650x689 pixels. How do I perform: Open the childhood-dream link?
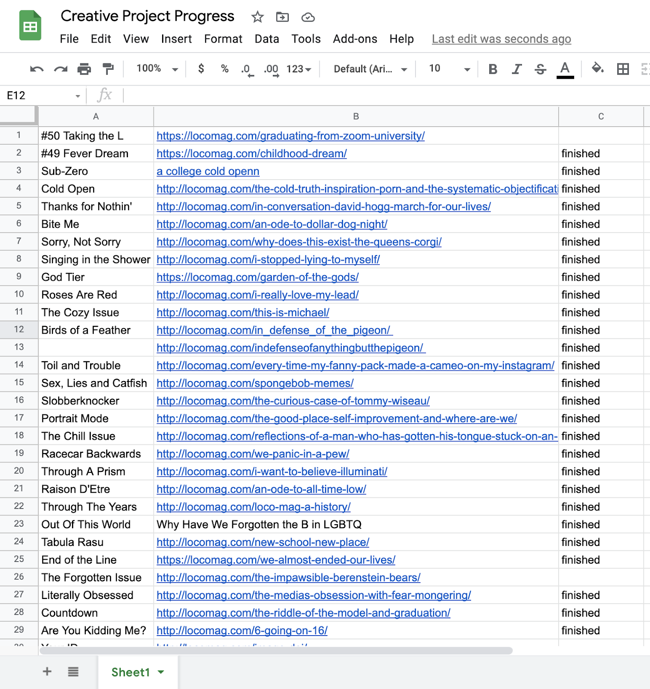(x=252, y=154)
